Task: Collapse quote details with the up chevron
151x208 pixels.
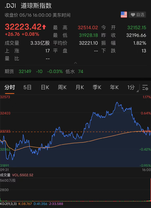Action: pyautogui.click(x=75, y=63)
